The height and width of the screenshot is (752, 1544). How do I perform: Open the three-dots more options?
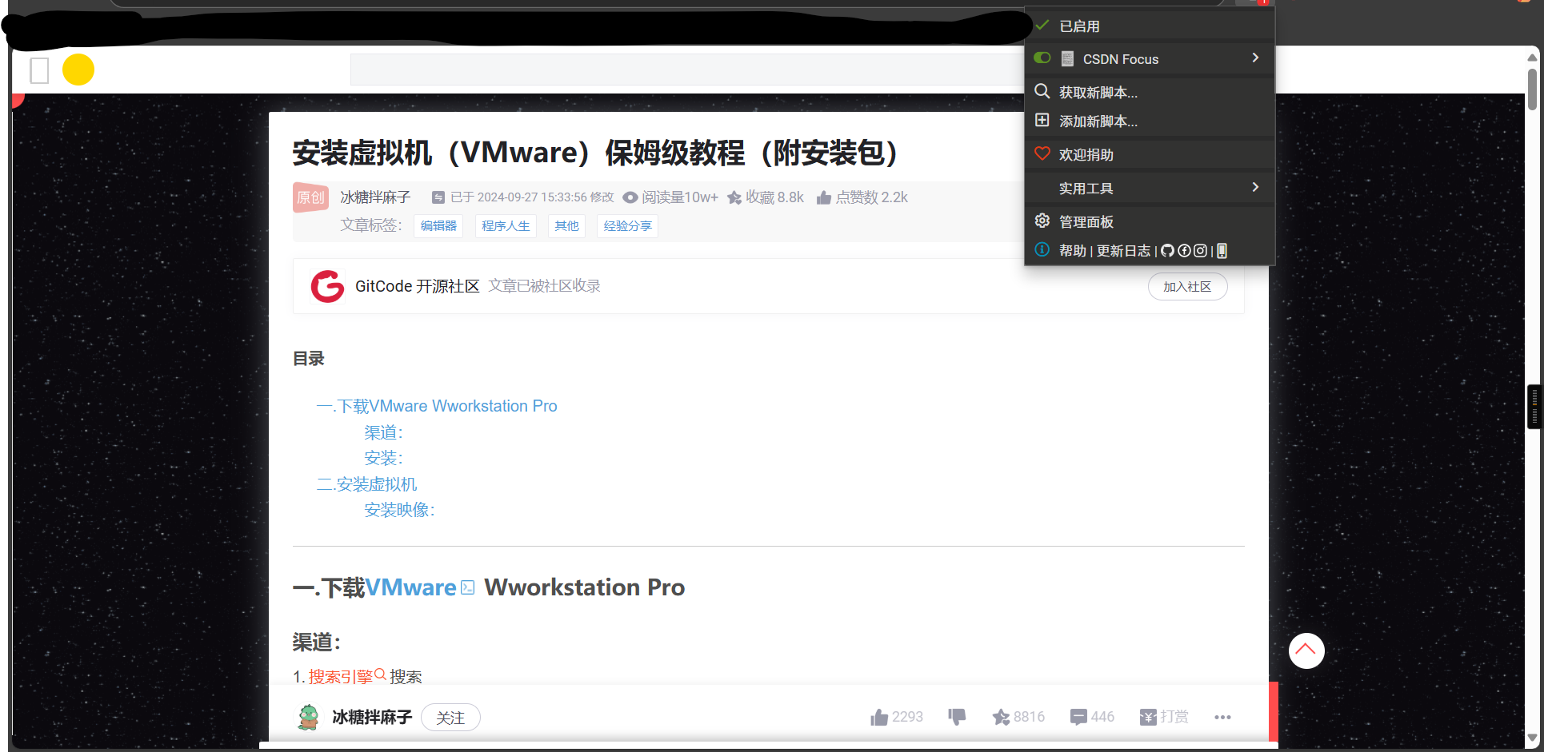pos(1222,717)
